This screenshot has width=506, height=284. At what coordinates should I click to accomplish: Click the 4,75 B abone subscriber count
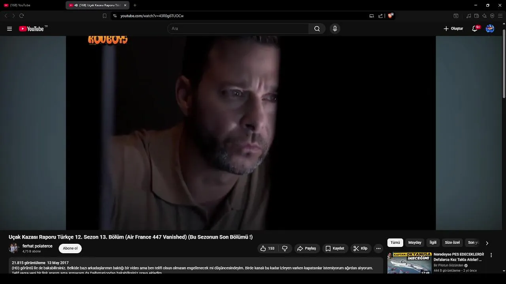click(x=32, y=251)
